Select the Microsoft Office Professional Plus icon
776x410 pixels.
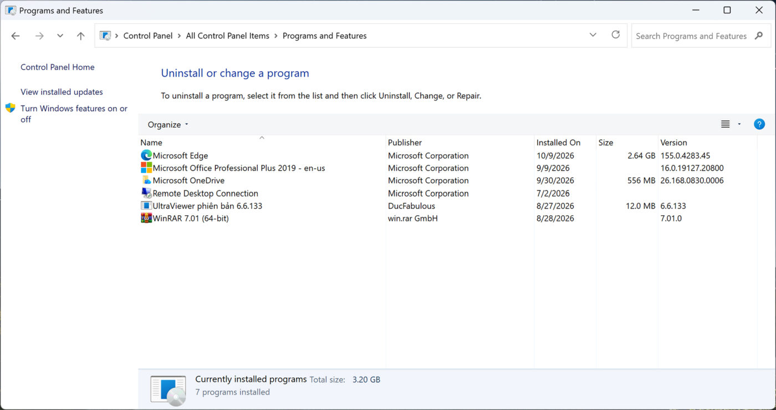coord(146,168)
